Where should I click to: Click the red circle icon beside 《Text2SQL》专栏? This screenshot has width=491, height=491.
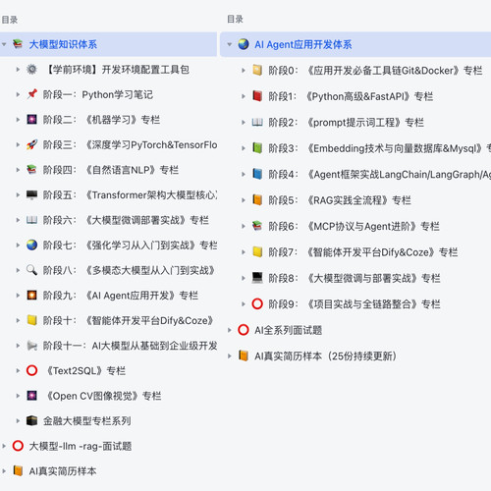click(x=31, y=370)
